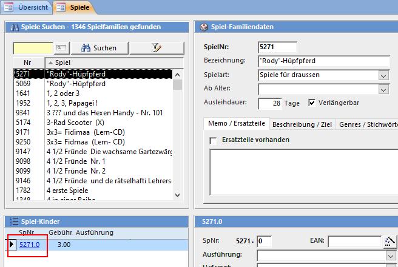Open the 5271.0 link
398x267 pixels.
pyautogui.click(x=30, y=245)
